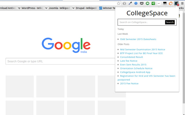Open the Chrome hamburger menu

click(182, 3)
